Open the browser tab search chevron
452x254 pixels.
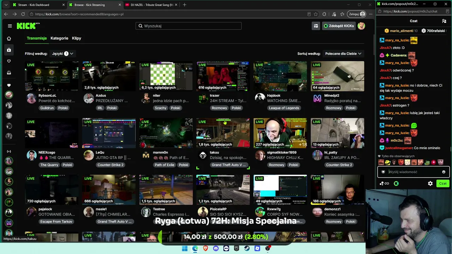click(x=6, y=5)
